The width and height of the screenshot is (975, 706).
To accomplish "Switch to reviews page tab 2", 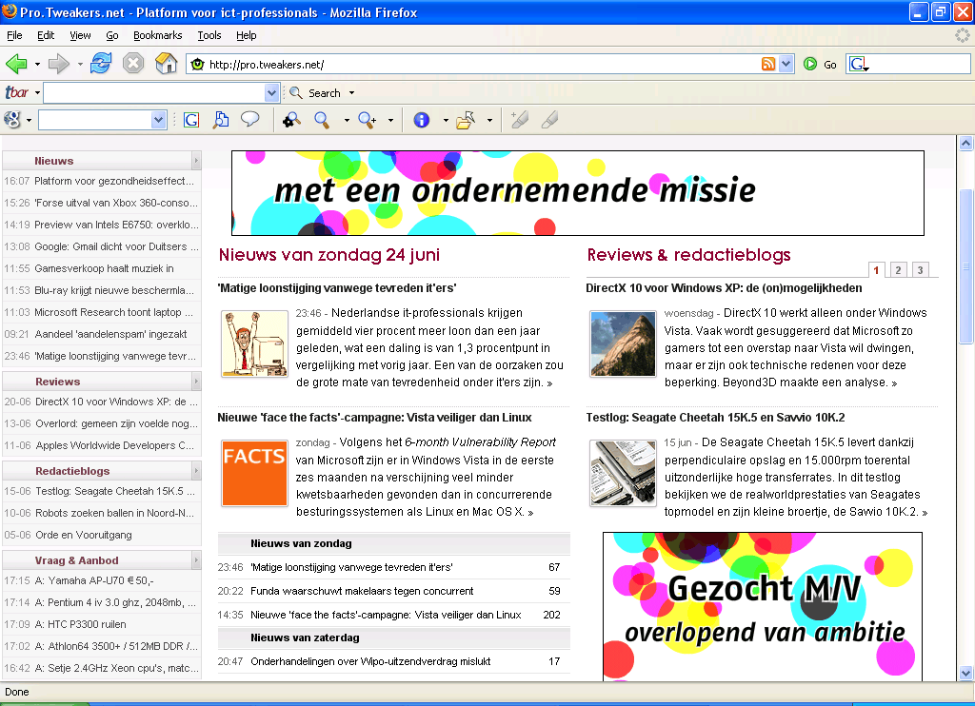I will click(898, 269).
